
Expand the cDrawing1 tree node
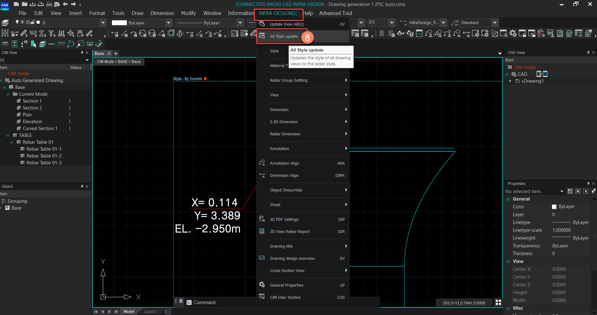coord(510,81)
